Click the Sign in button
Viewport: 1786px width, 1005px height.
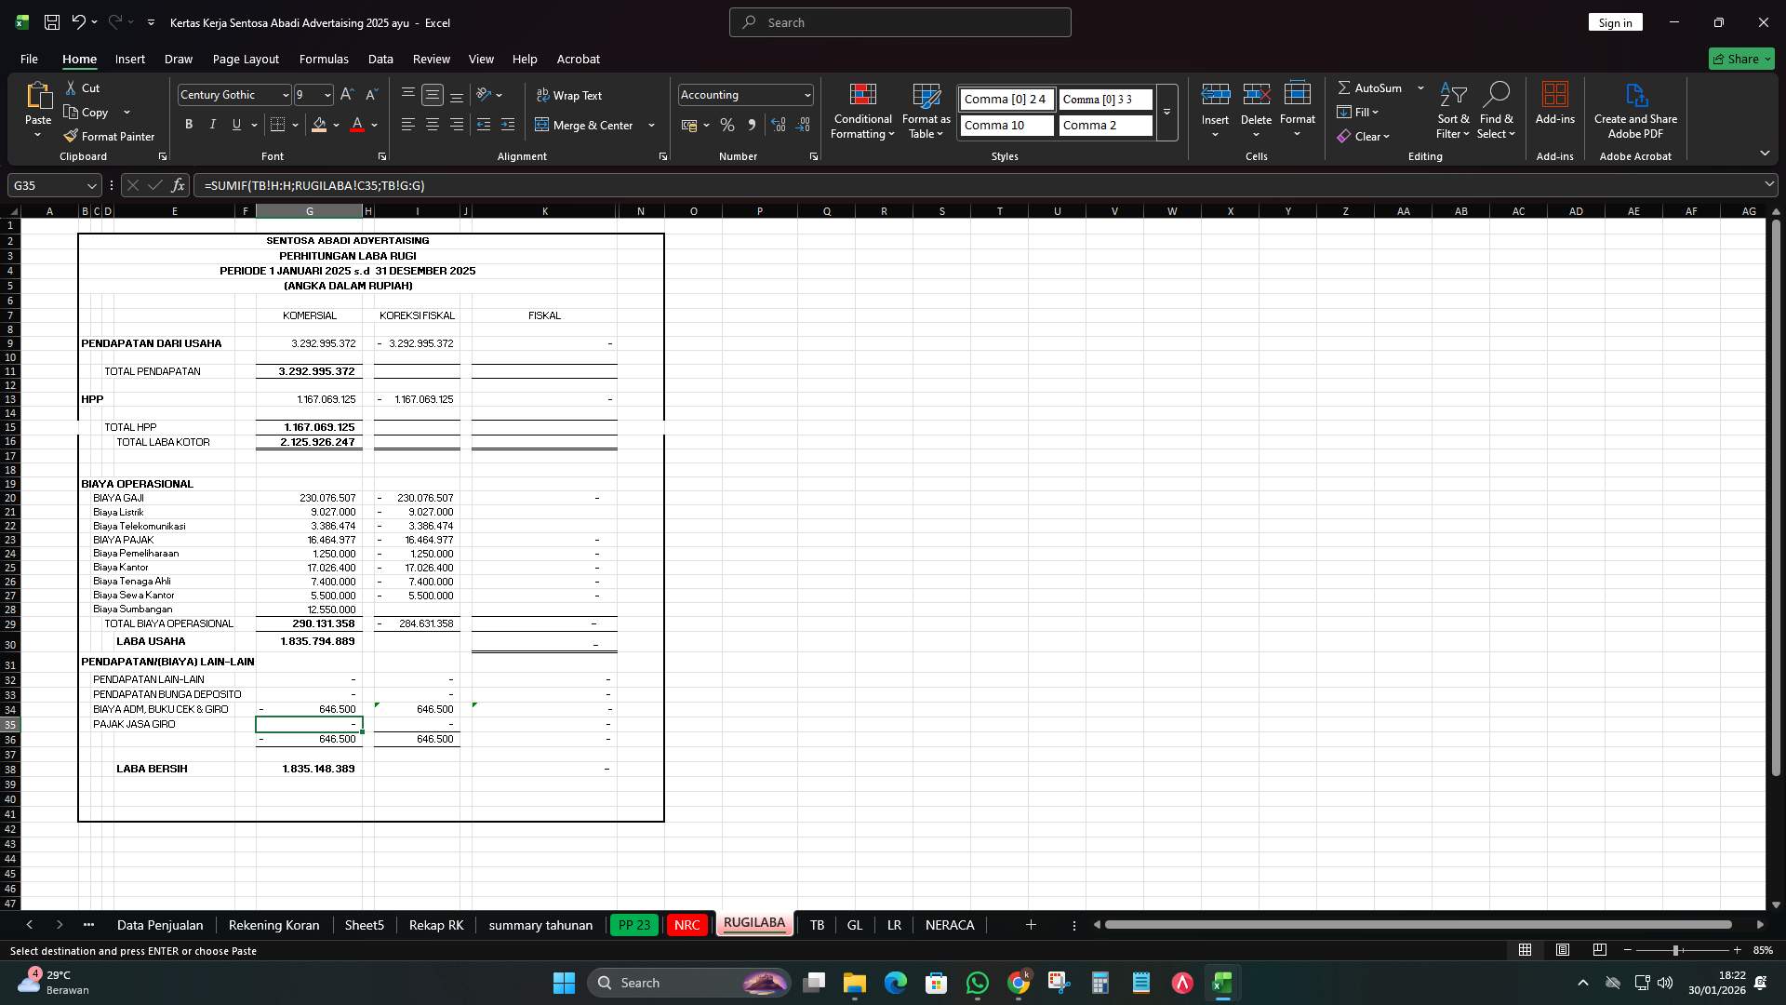pos(1615,21)
